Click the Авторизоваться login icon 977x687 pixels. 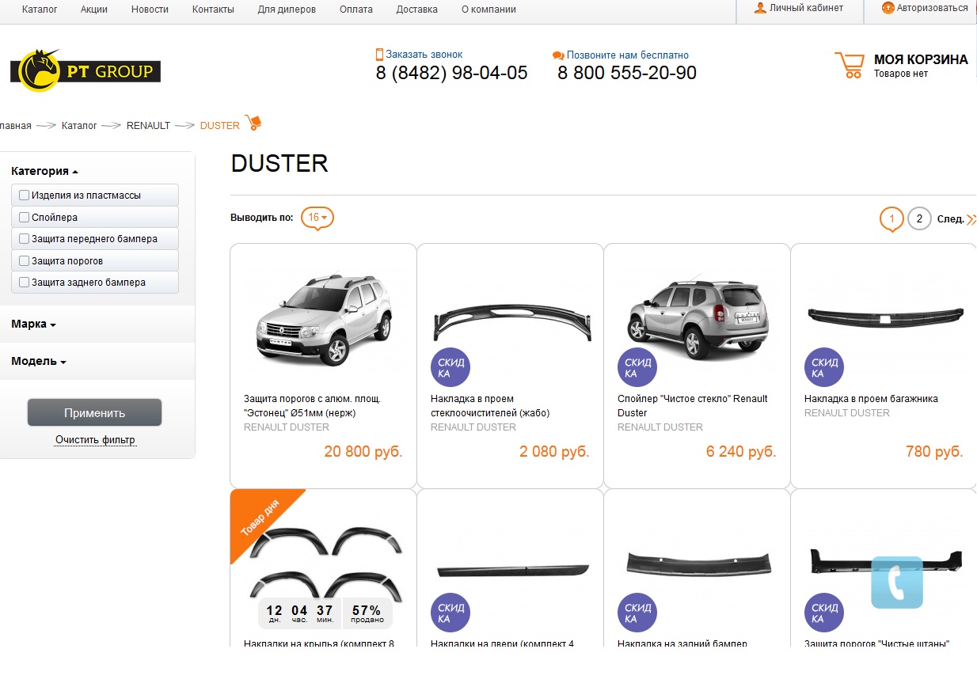(x=888, y=8)
